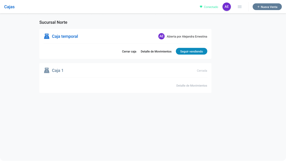
Task: Open the Caja temporal title
Action: coord(65,36)
